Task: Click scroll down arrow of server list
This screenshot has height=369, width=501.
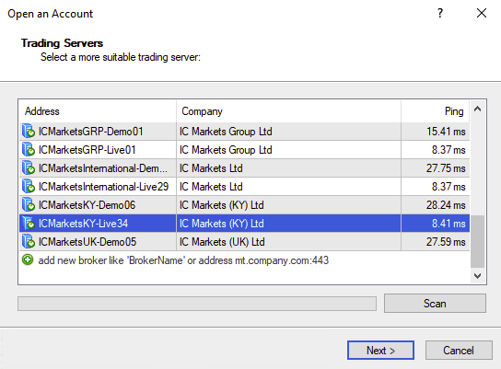Action: click(478, 276)
